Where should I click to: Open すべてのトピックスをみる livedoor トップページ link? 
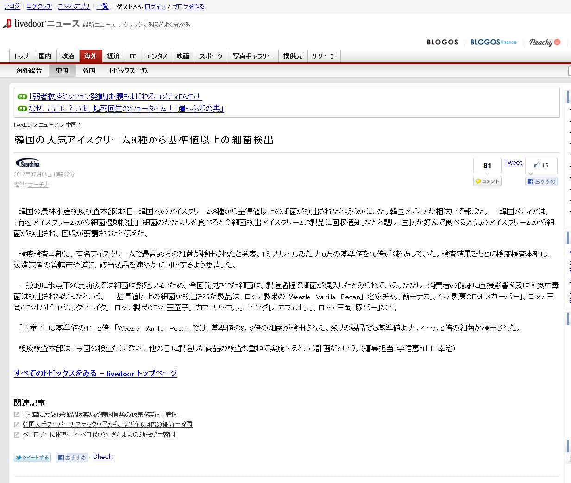pyautogui.click(x=95, y=373)
